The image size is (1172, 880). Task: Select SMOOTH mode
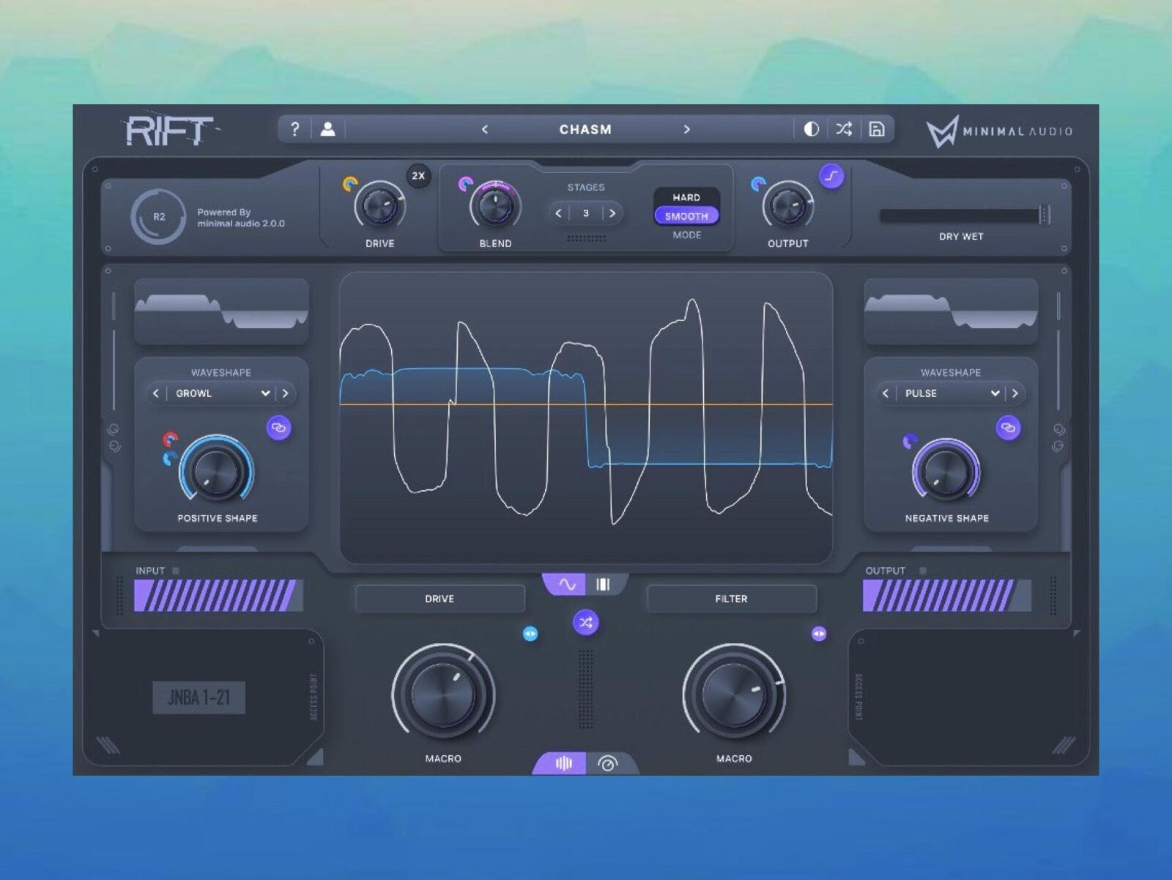[686, 216]
